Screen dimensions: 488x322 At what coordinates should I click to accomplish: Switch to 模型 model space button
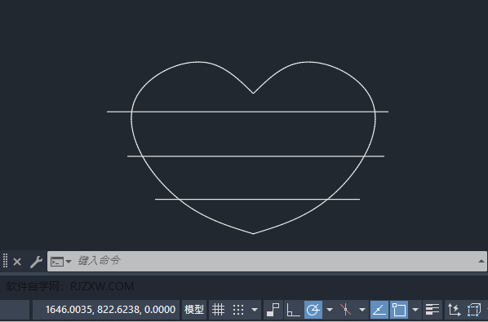click(194, 310)
